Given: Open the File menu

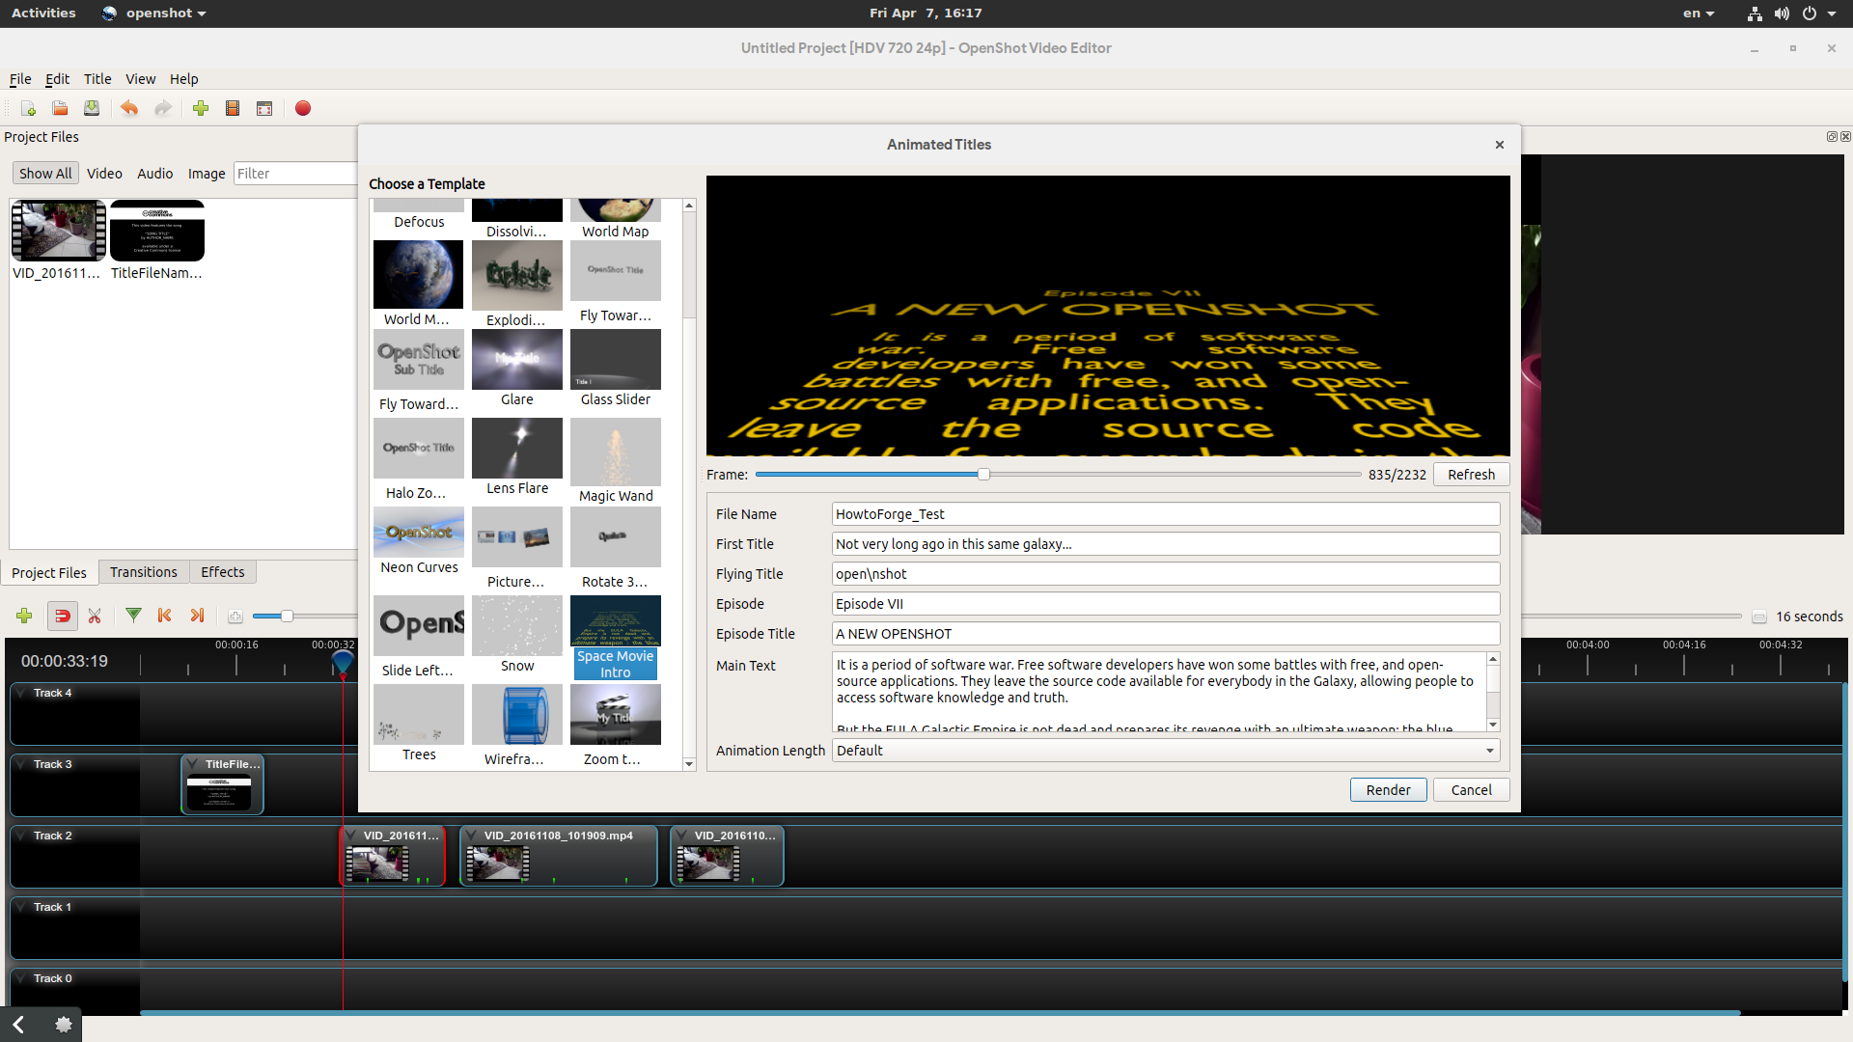Looking at the screenshot, I should click(x=20, y=79).
